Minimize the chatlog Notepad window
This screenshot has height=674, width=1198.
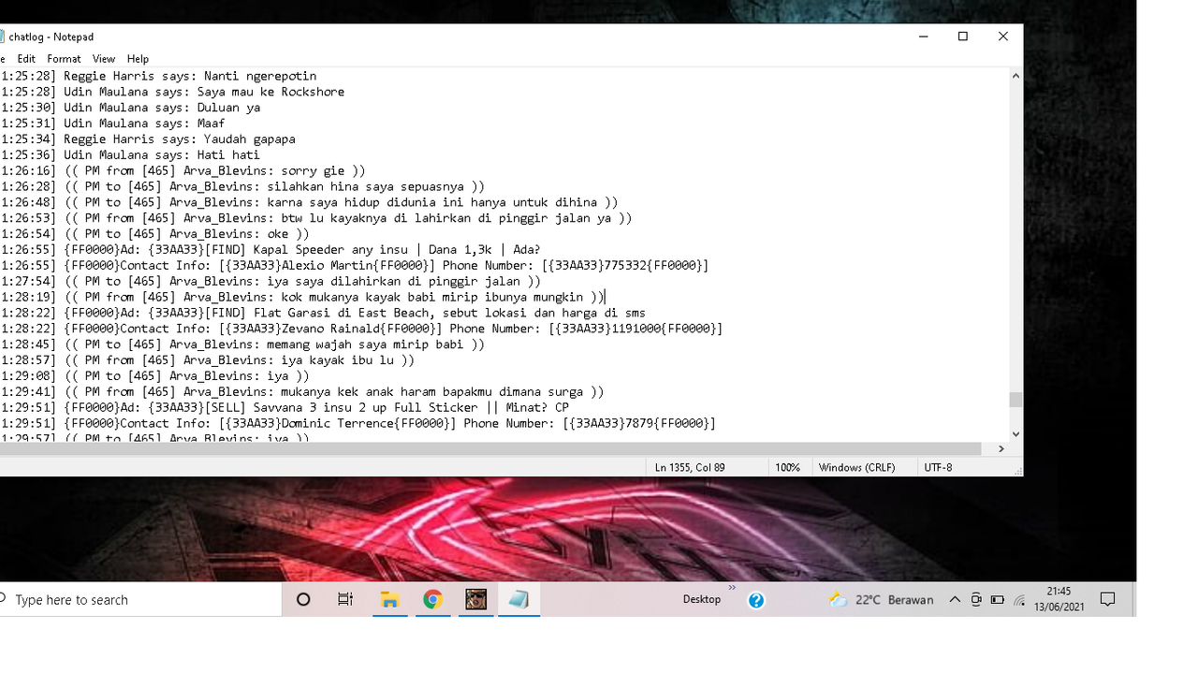(924, 37)
